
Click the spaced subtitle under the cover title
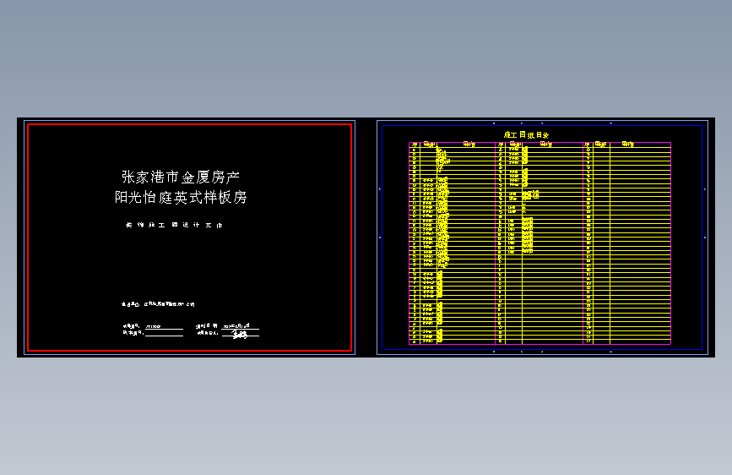pos(174,225)
